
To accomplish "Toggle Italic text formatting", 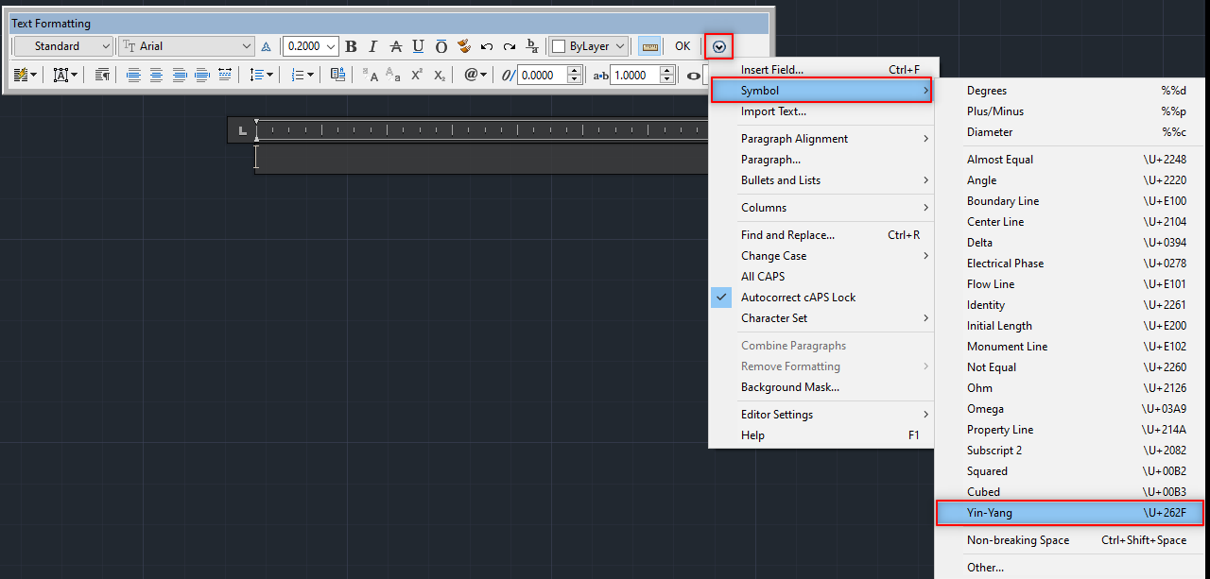I will click(373, 46).
